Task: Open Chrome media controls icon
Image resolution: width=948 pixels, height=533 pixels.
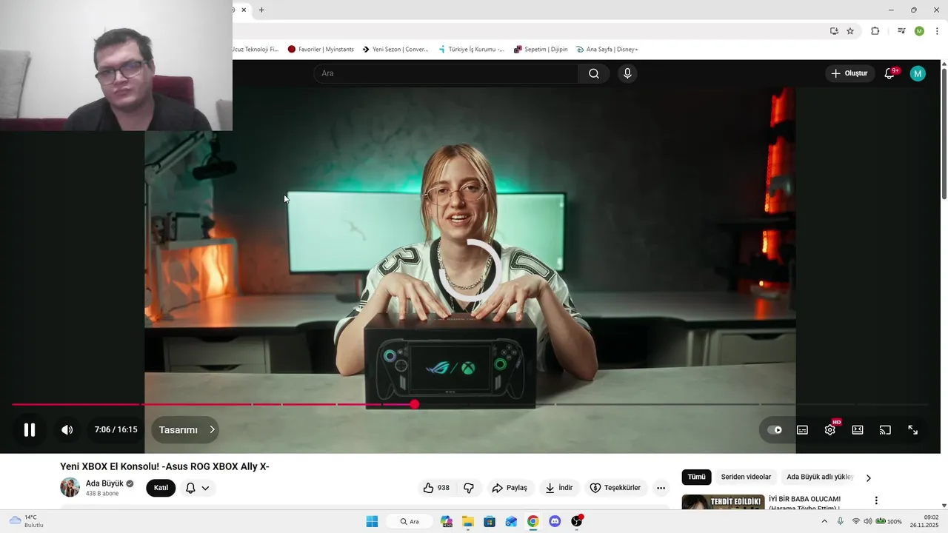Action: pos(901,31)
